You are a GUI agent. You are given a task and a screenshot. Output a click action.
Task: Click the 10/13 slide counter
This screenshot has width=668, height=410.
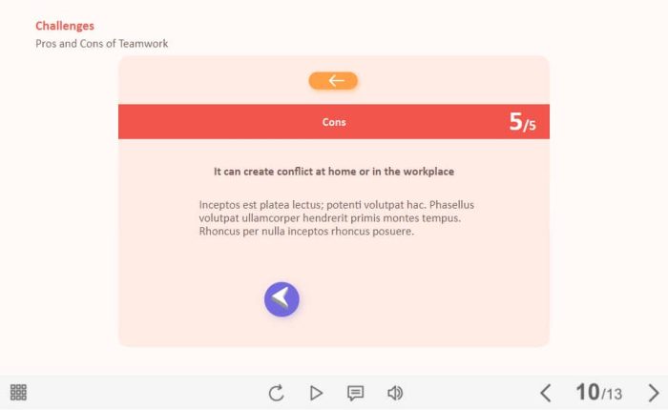[598, 392]
